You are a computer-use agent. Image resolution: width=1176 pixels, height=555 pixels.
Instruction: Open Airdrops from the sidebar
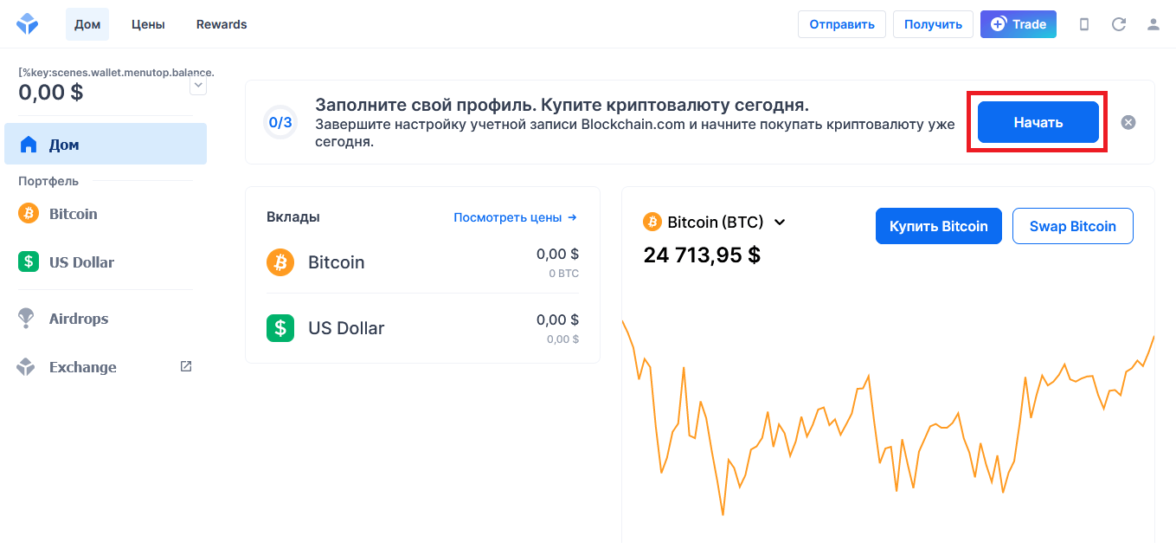tap(78, 319)
